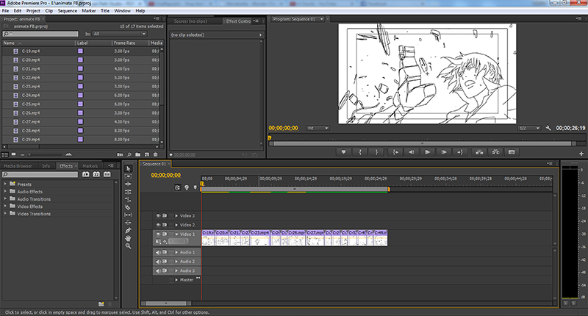The width and height of the screenshot is (588, 316).
Task: Switch to the Media Browser tab
Action: (18, 166)
